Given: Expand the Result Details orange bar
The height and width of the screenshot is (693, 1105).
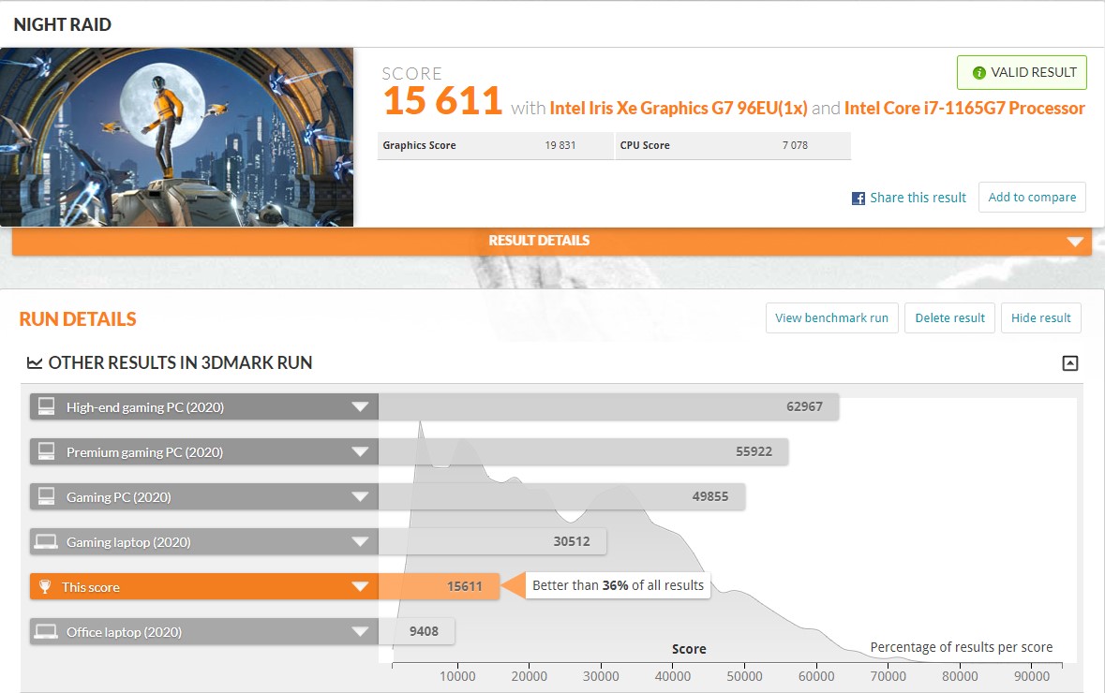Looking at the screenshot, I should coord(1074,242).
